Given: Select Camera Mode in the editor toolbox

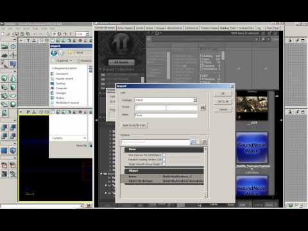Looking at the screenshot, I should tap(4, 46).
